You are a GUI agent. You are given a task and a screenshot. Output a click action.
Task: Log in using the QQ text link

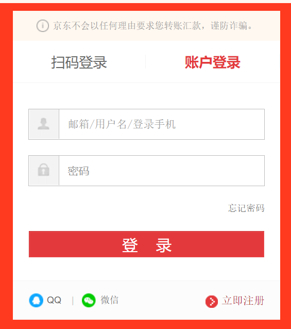click(54, 300)
